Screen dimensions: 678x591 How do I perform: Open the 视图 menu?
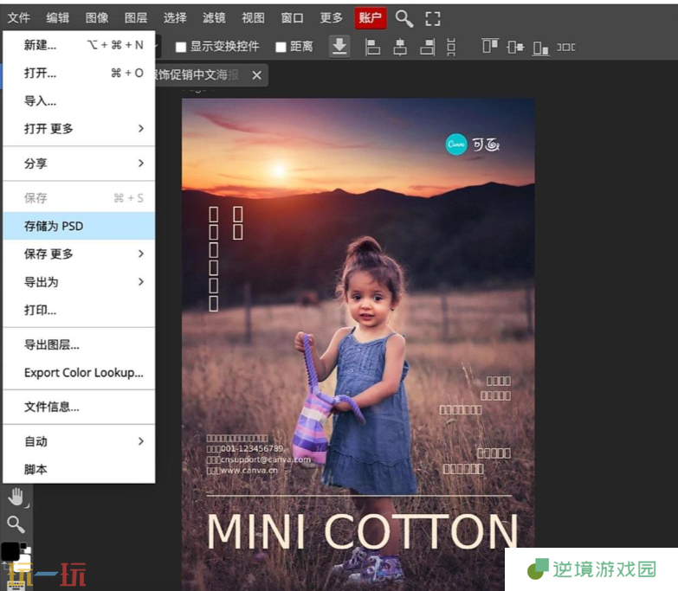click(x=253, y=18)
